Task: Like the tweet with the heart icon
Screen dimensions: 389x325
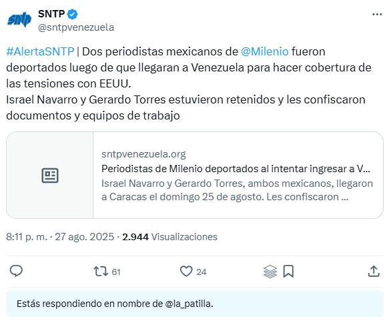Action: pyautogui.click(x=186, y=271)
